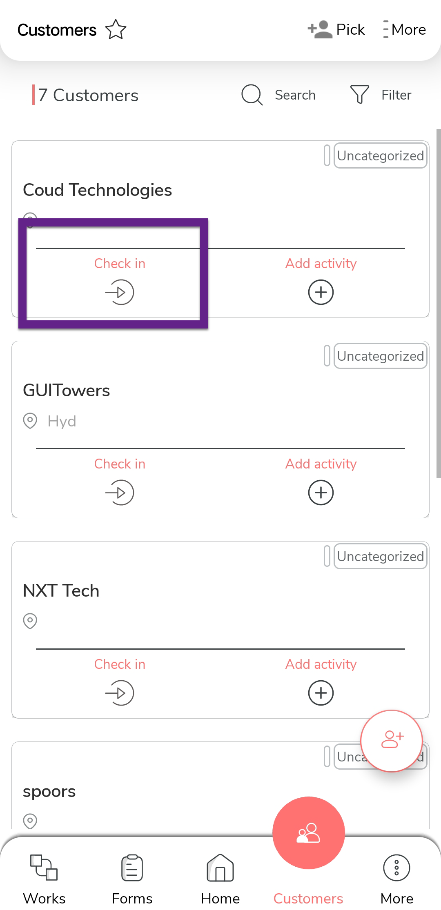
Task: Open the spoors customer card
Action: tap(49, 792)
